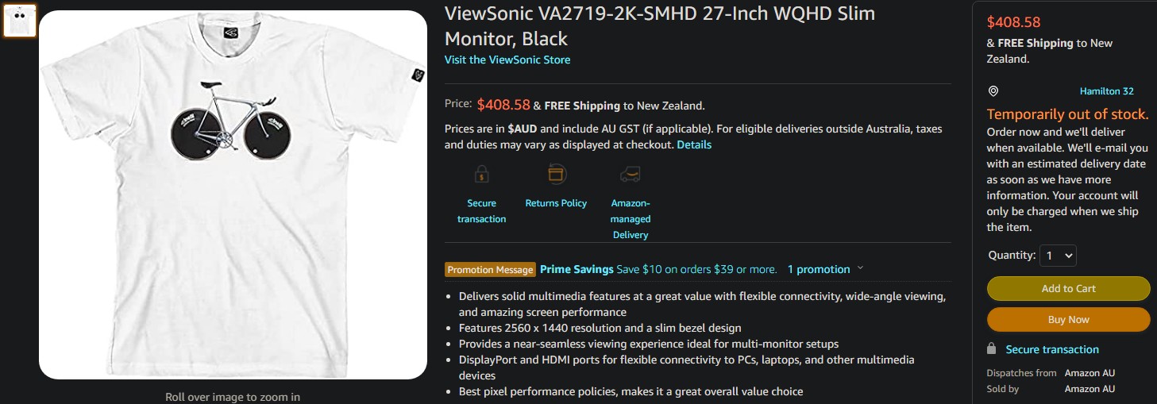Click the padlock icon above Dispatches from
This screenshot has width=1157, height=404.
coord(991,348)
